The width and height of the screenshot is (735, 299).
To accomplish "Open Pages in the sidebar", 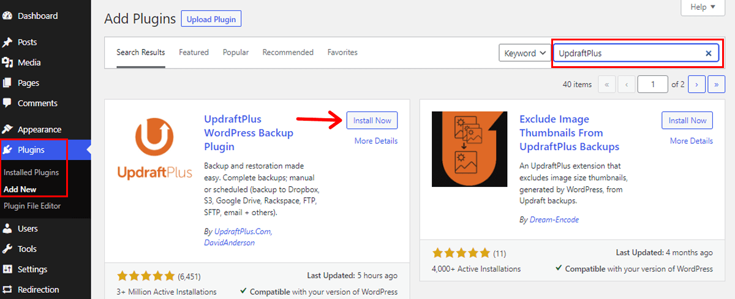I will [45, 83].
